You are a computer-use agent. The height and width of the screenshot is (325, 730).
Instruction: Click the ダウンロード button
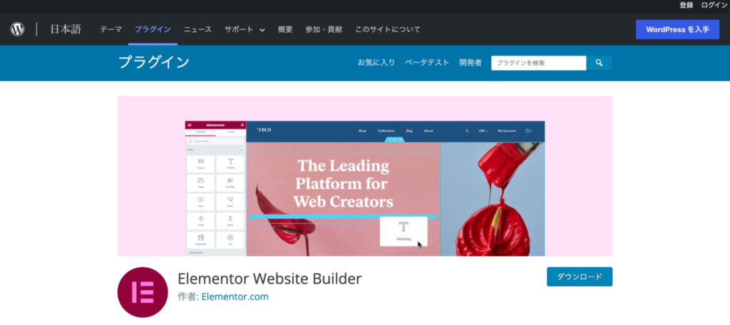click(x=580, y=277)
